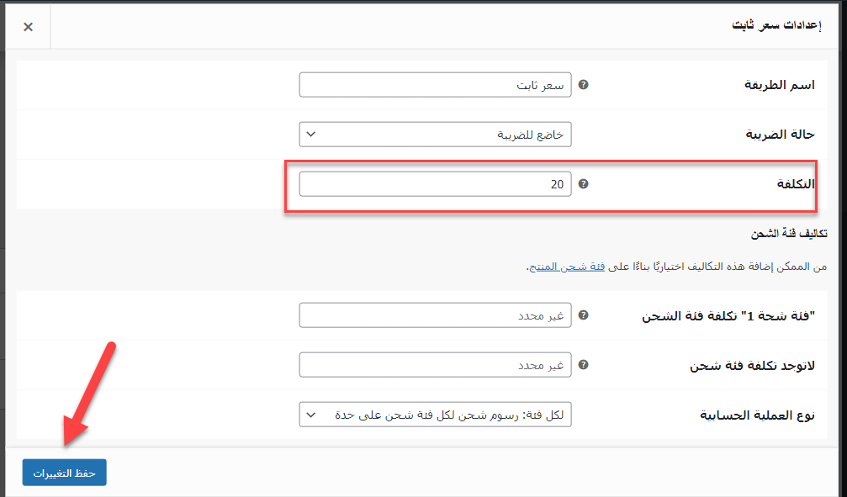This screenshot has height=497, width=847.
Task: Open the فئة شحن المنتج link
Action: pos(567,267)
